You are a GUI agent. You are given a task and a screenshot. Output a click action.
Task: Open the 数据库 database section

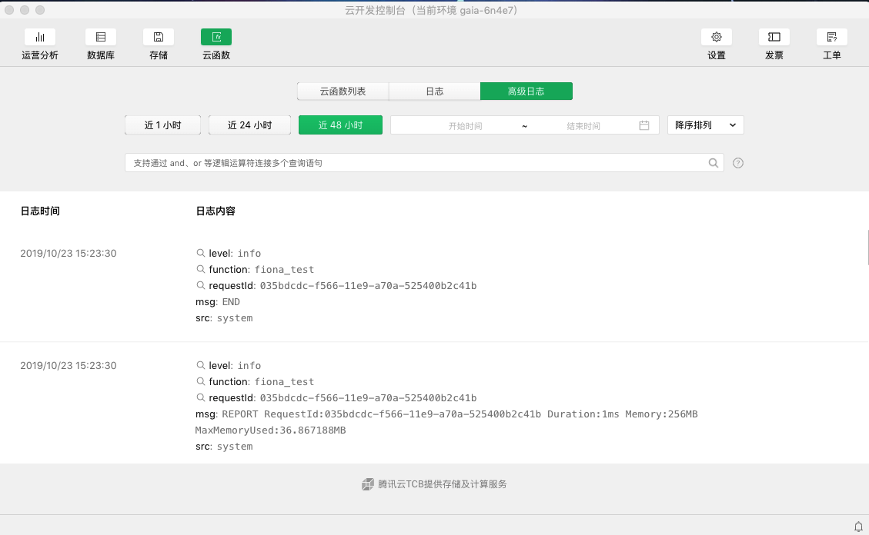coord(100,44)
